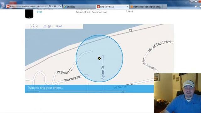Click the map zoom out magnifier
The height and width of the screenshot is (113, 201).
click(x=45, y=26)
